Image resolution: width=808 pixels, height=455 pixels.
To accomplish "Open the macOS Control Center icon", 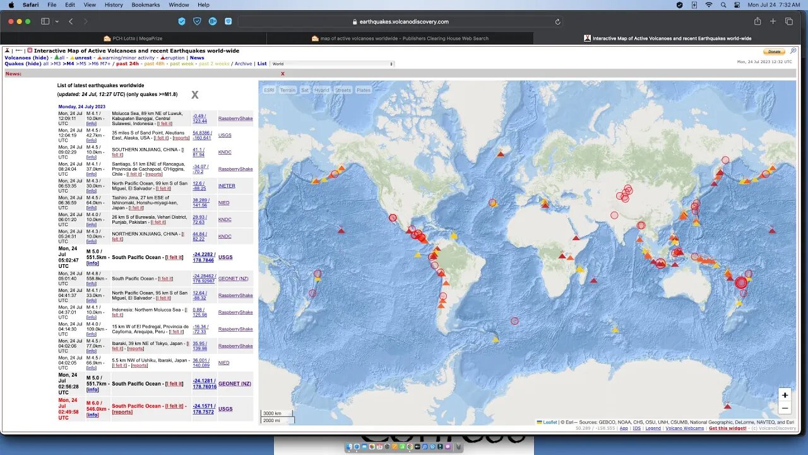I will point(737,4).
